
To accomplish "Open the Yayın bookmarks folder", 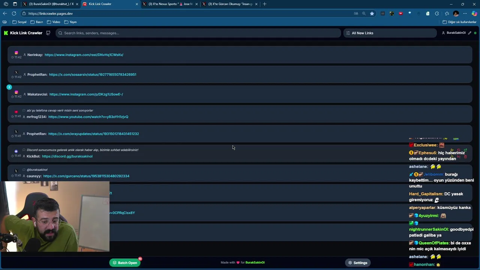I will click(x=70, y=22).
